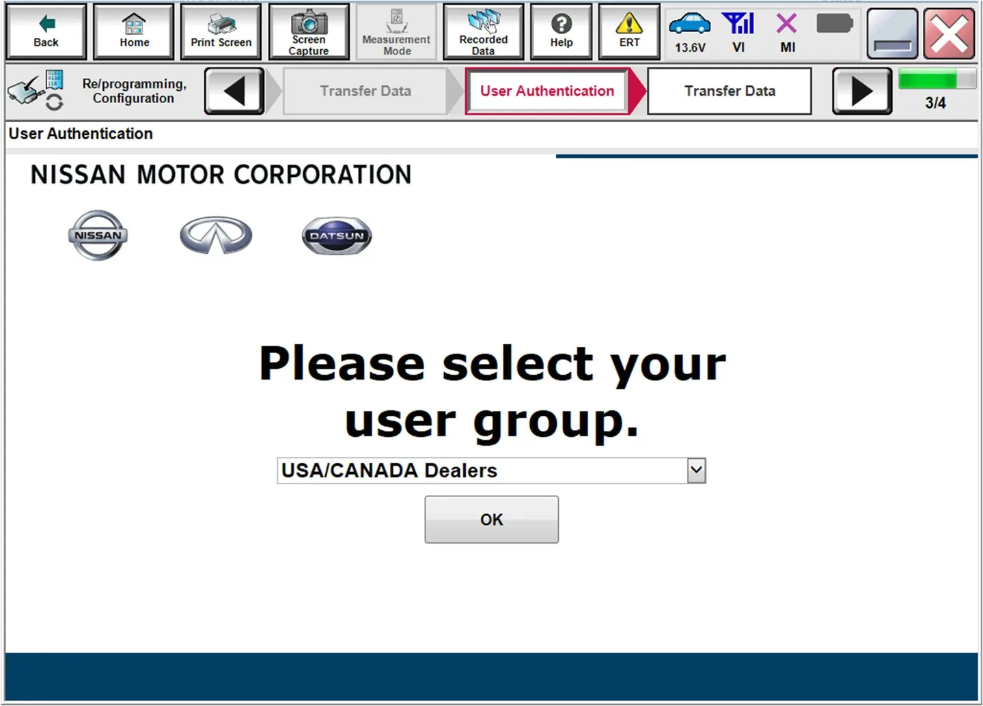
Task: Close the application with the red X
Action: pyautogui.click(x=949, y=33)
